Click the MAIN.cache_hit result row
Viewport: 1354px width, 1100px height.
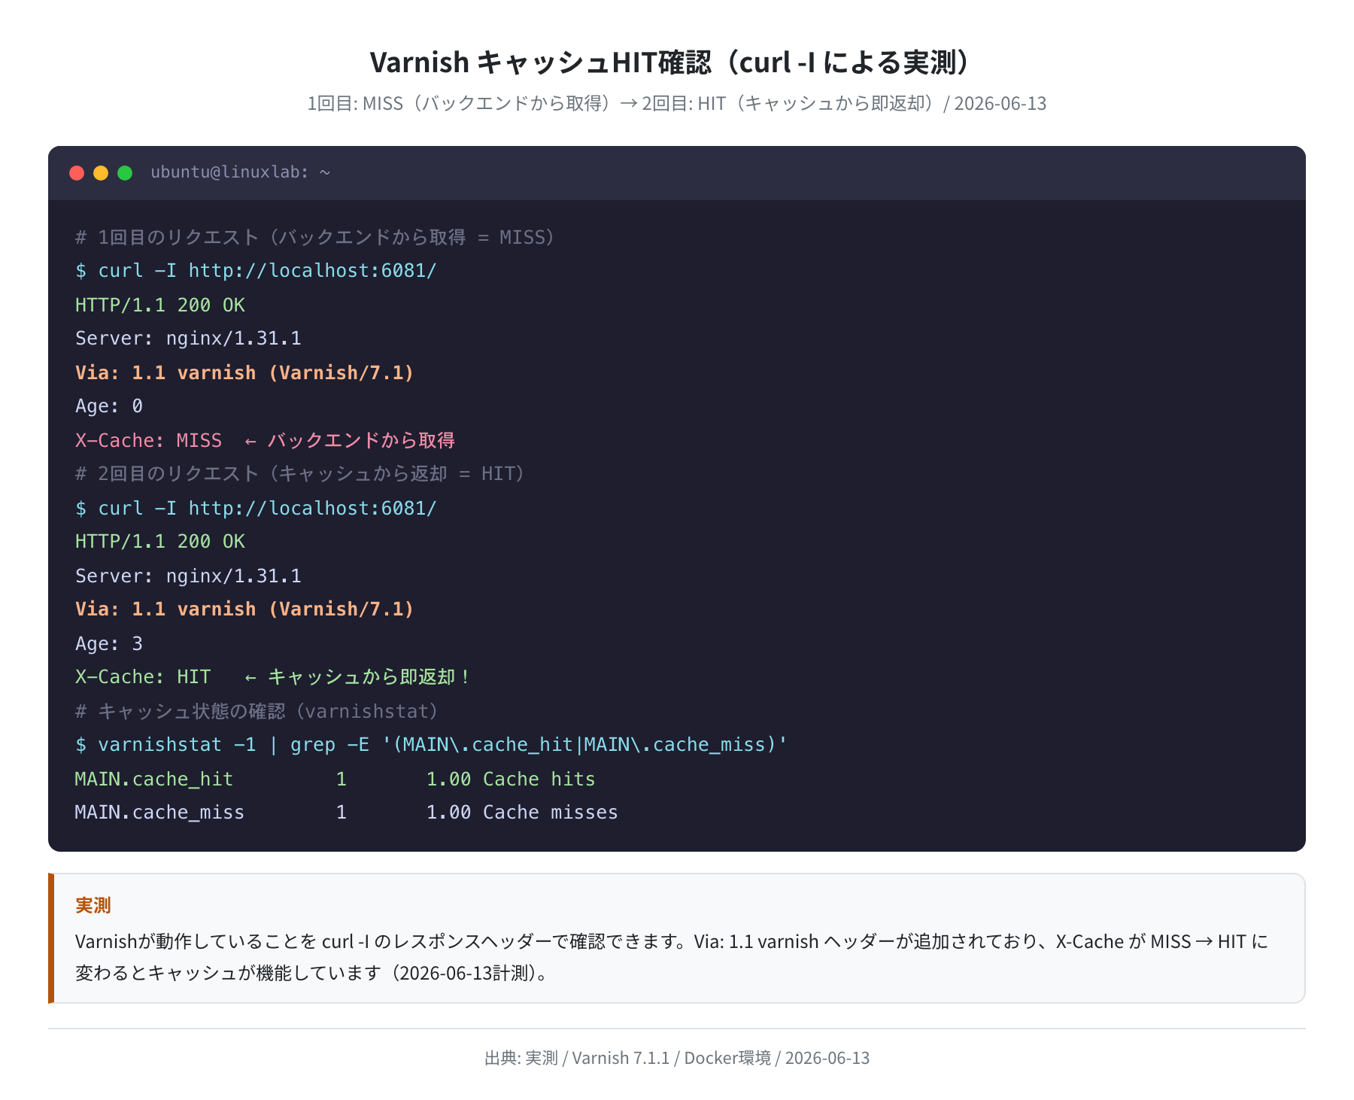pyautogui.click(x=335, y=779)
